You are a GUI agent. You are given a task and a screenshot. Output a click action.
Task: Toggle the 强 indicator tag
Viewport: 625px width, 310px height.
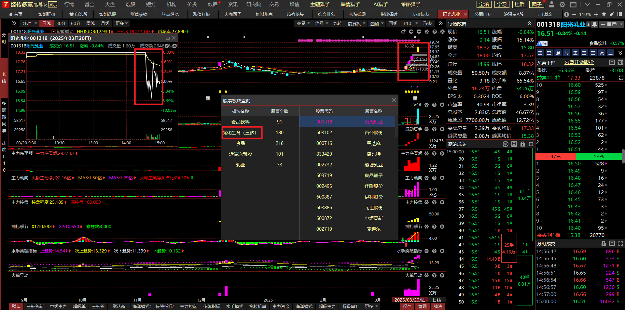tap(558, 53)
